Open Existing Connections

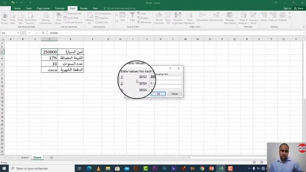tap(46, 18)
